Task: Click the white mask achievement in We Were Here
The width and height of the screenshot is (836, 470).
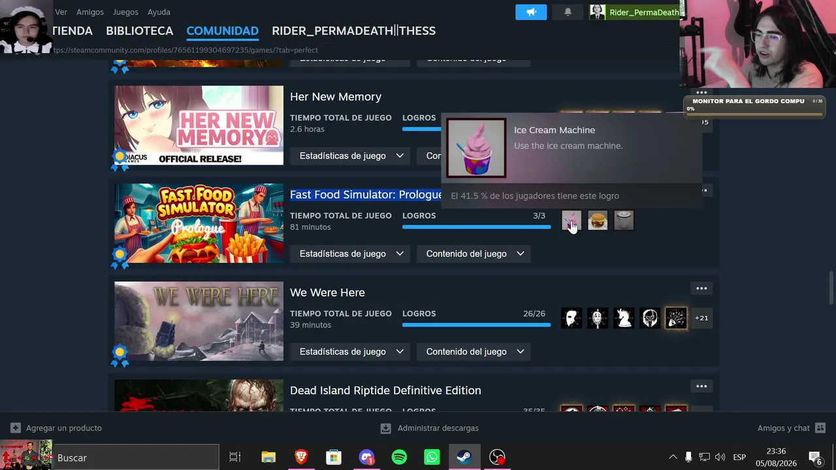Action: click(x=571, y=319)
